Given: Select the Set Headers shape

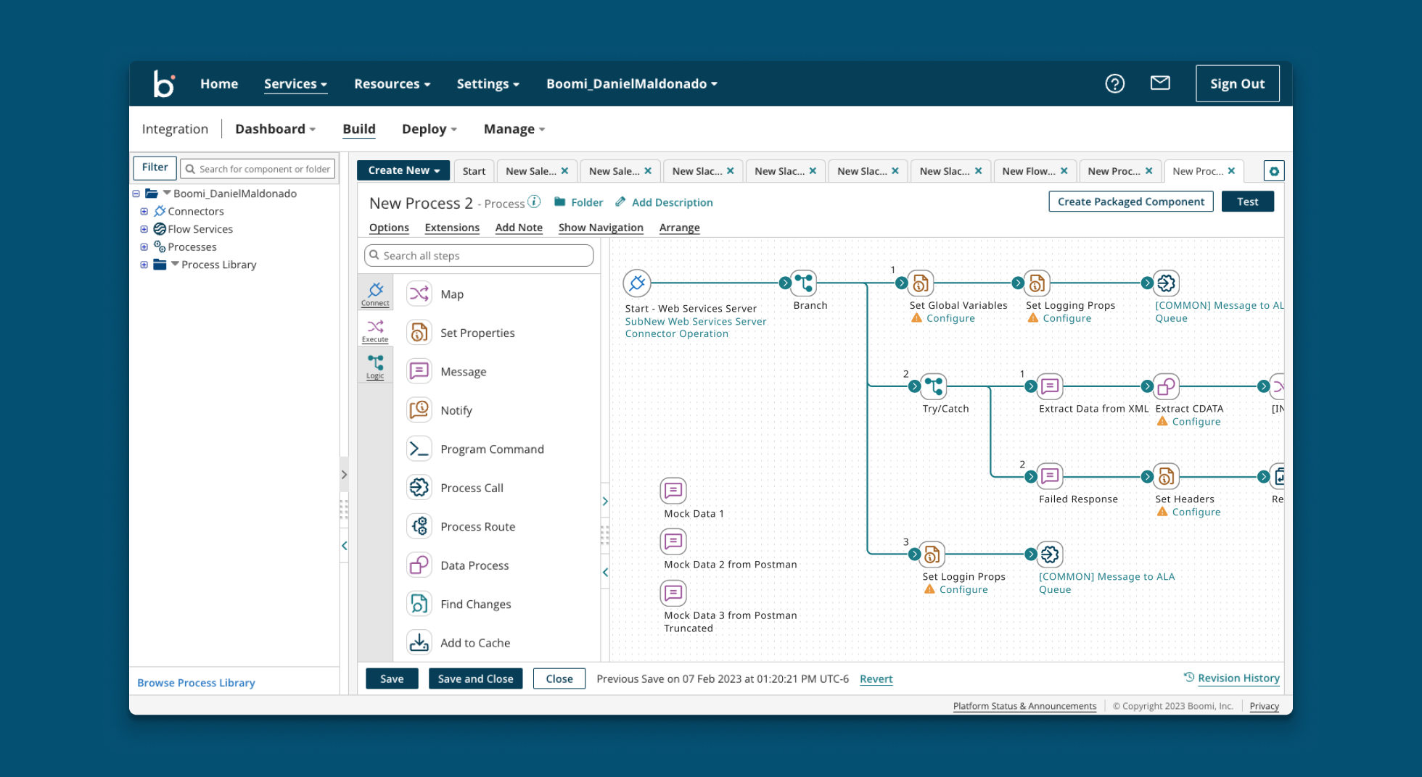Looking at the screenshot, I should (x=1166, y=477).
